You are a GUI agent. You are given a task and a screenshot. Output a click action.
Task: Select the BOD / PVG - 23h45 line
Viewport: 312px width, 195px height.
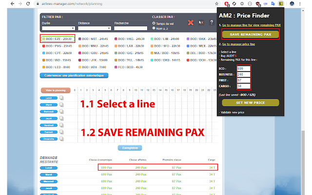coord(57,46)
